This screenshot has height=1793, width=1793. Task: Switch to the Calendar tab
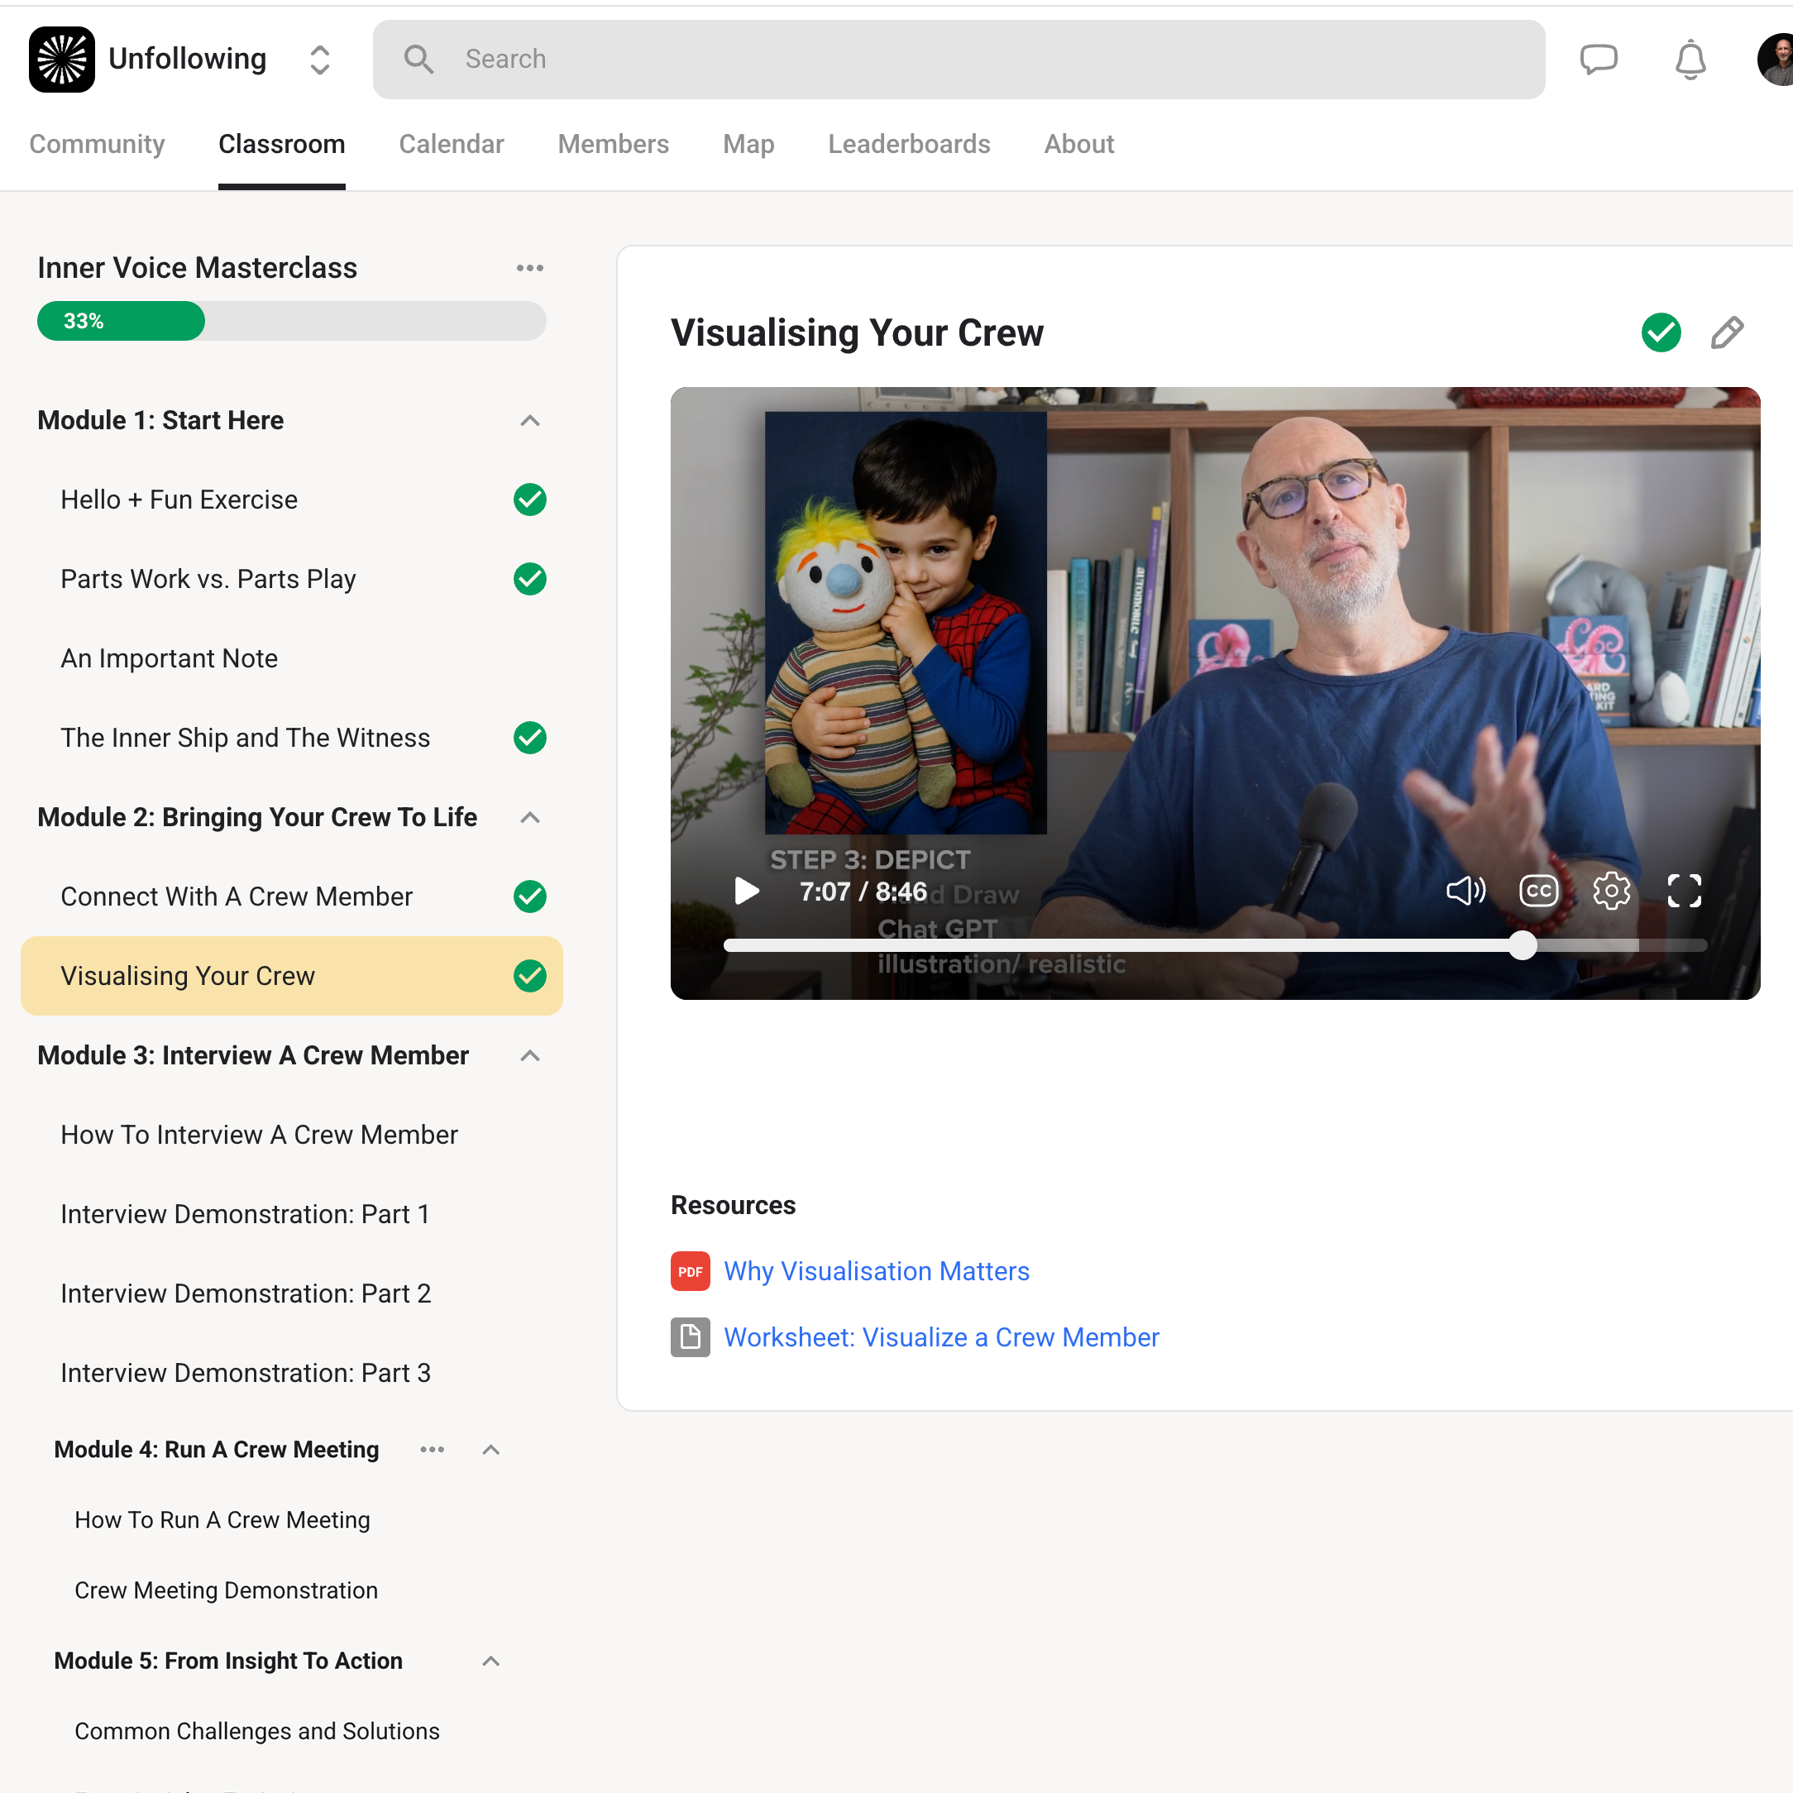point(451,144)
